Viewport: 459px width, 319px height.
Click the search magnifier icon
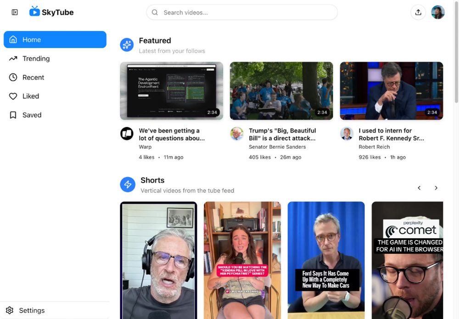click(155, 12)
